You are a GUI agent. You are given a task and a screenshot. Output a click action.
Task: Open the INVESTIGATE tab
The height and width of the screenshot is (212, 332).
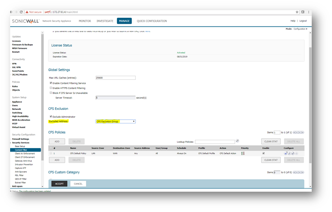coord(105,21)
